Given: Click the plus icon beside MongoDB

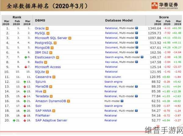Looking at the screenshot, I should pyautogui.click(x=52, y=48).
